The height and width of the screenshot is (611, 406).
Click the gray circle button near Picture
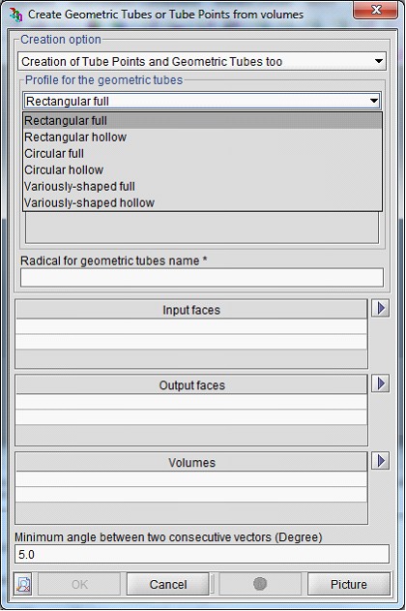coord(260,584)
